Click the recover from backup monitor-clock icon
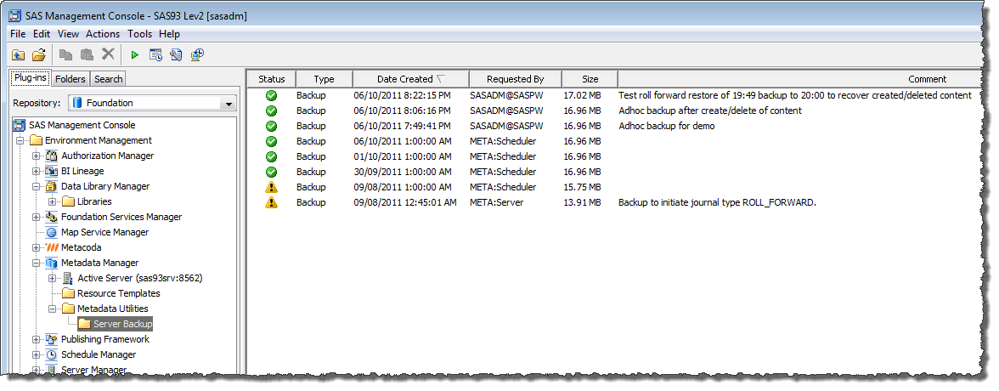999x391 pixels. (x=197, y=55)
